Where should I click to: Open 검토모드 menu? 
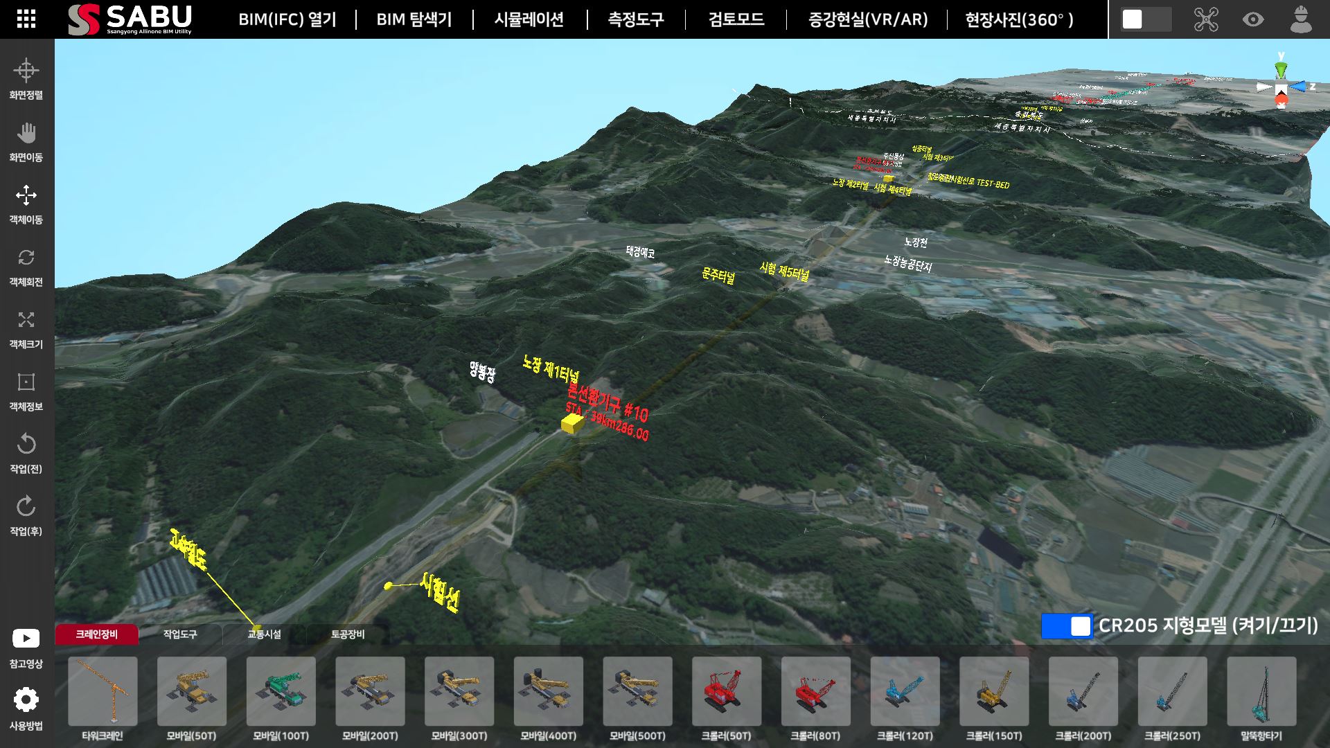(736, 19)
